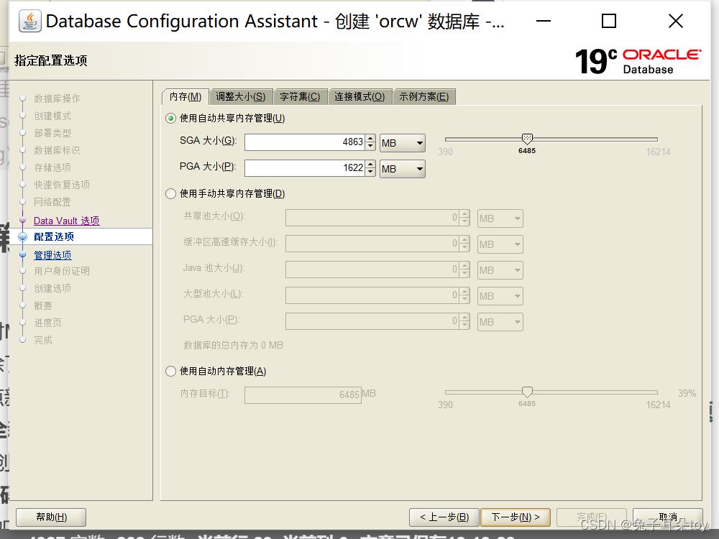Switch to the 调整大小 tab
Screen dimensions: 719x539
coord(241,97)
